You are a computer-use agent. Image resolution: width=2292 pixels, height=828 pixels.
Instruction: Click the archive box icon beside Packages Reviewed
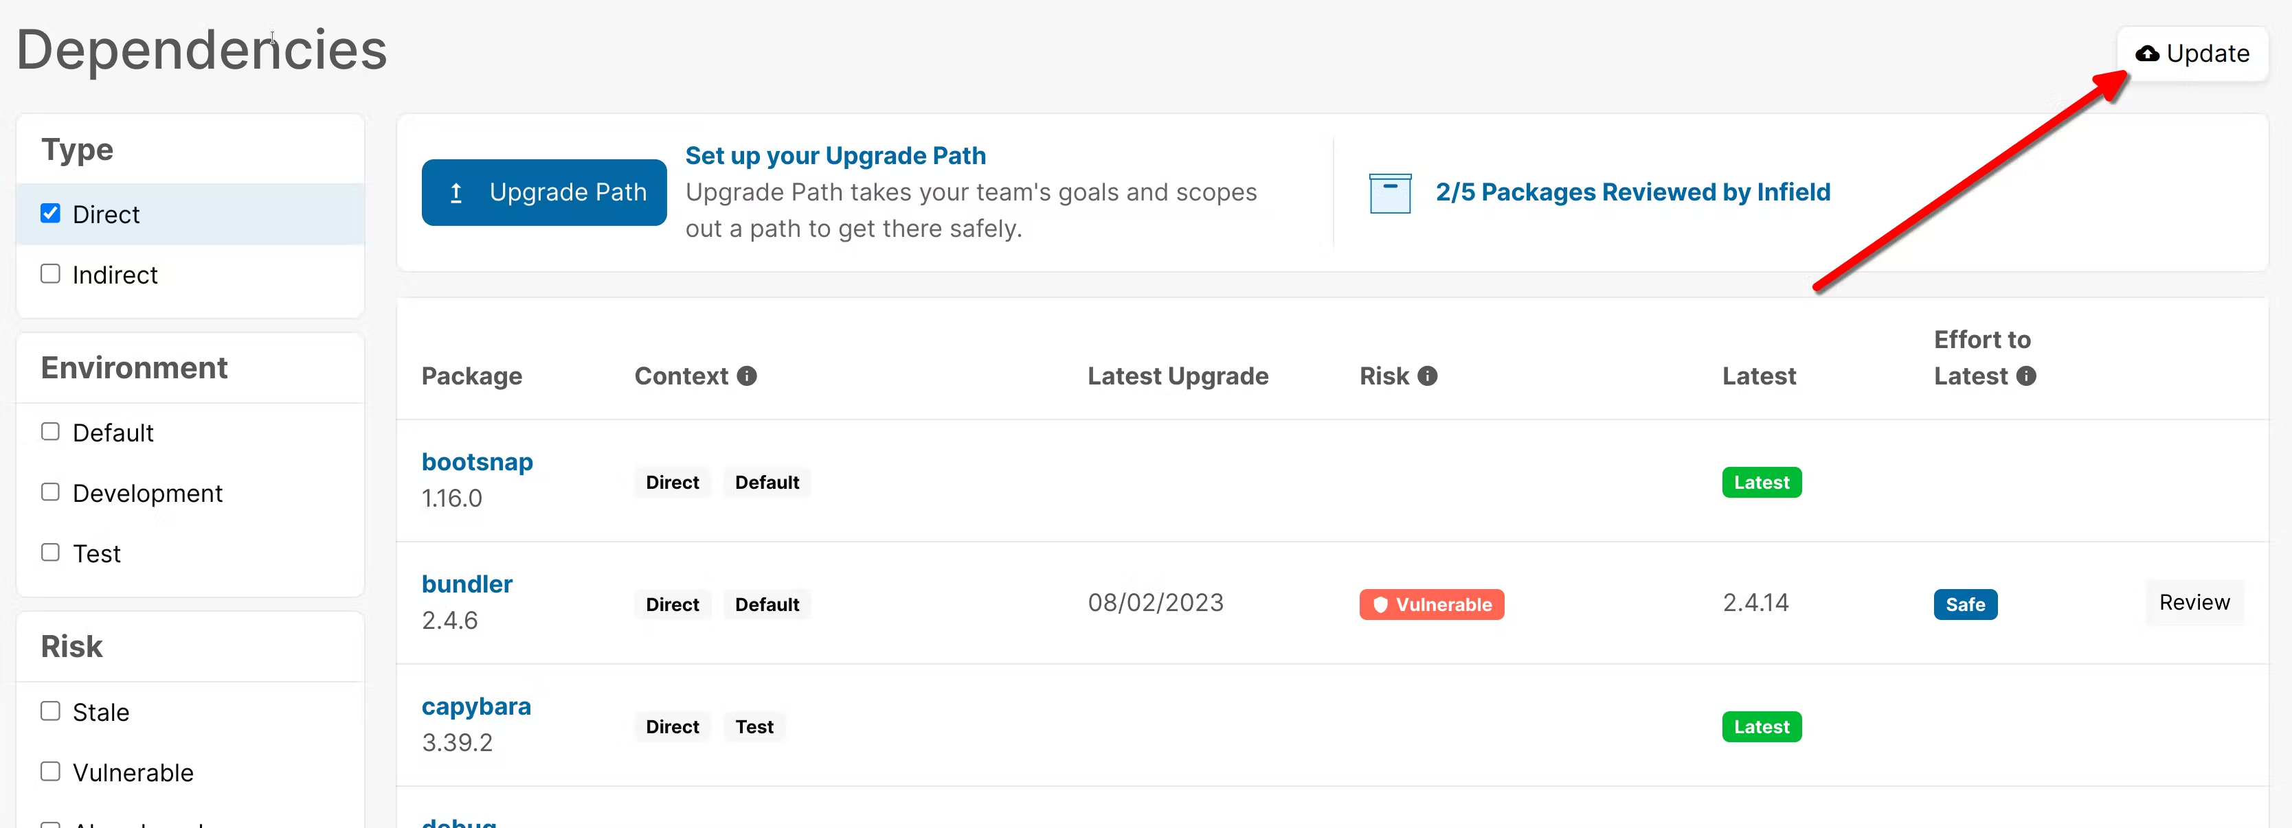point(1390,193)
